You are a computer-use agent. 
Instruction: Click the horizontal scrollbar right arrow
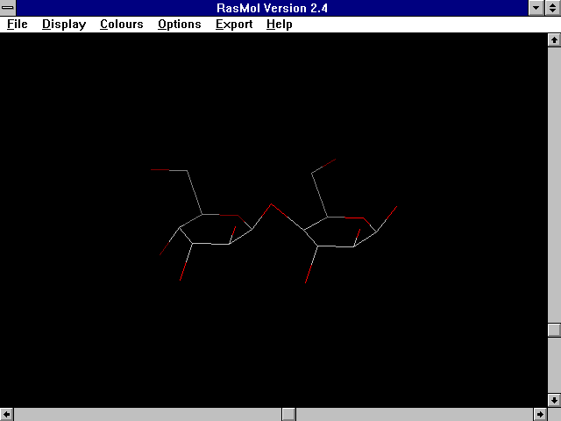click(x=540, y=414)
